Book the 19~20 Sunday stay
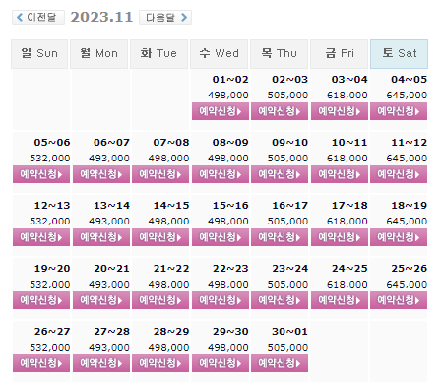This screenshot has height=384, width=442. click(41, 300)
